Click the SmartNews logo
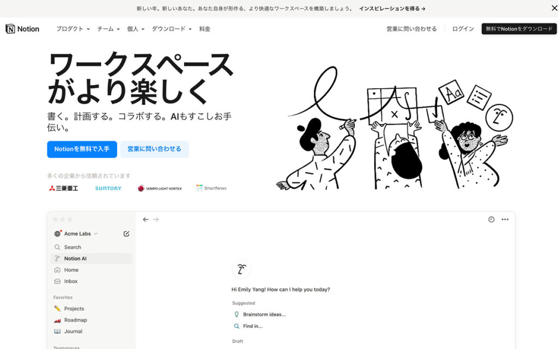This screenshot has width=558, height=349. pyautogui.click(x=211, y=188)
